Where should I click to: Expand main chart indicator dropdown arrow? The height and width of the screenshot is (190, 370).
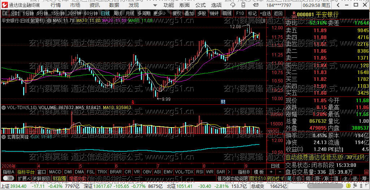(49, 21)
